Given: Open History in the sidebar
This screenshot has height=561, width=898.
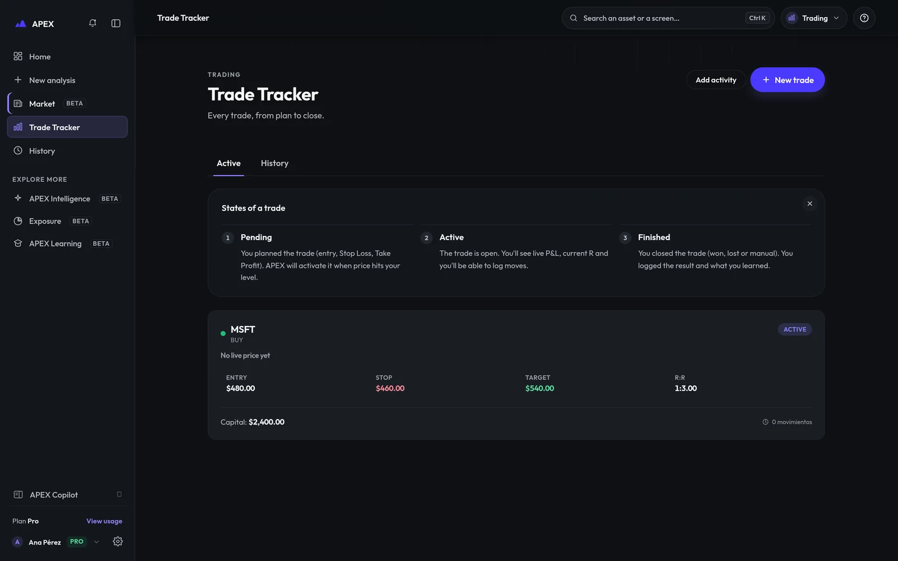Looking at the screenshot, I should (67, 151).
